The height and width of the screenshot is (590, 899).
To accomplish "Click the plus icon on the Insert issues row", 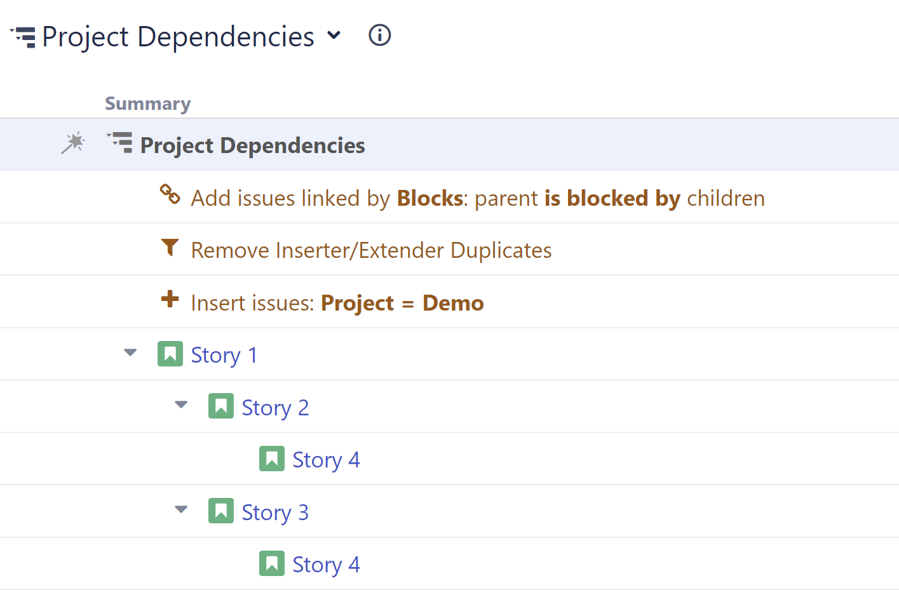I will point(170,300).
